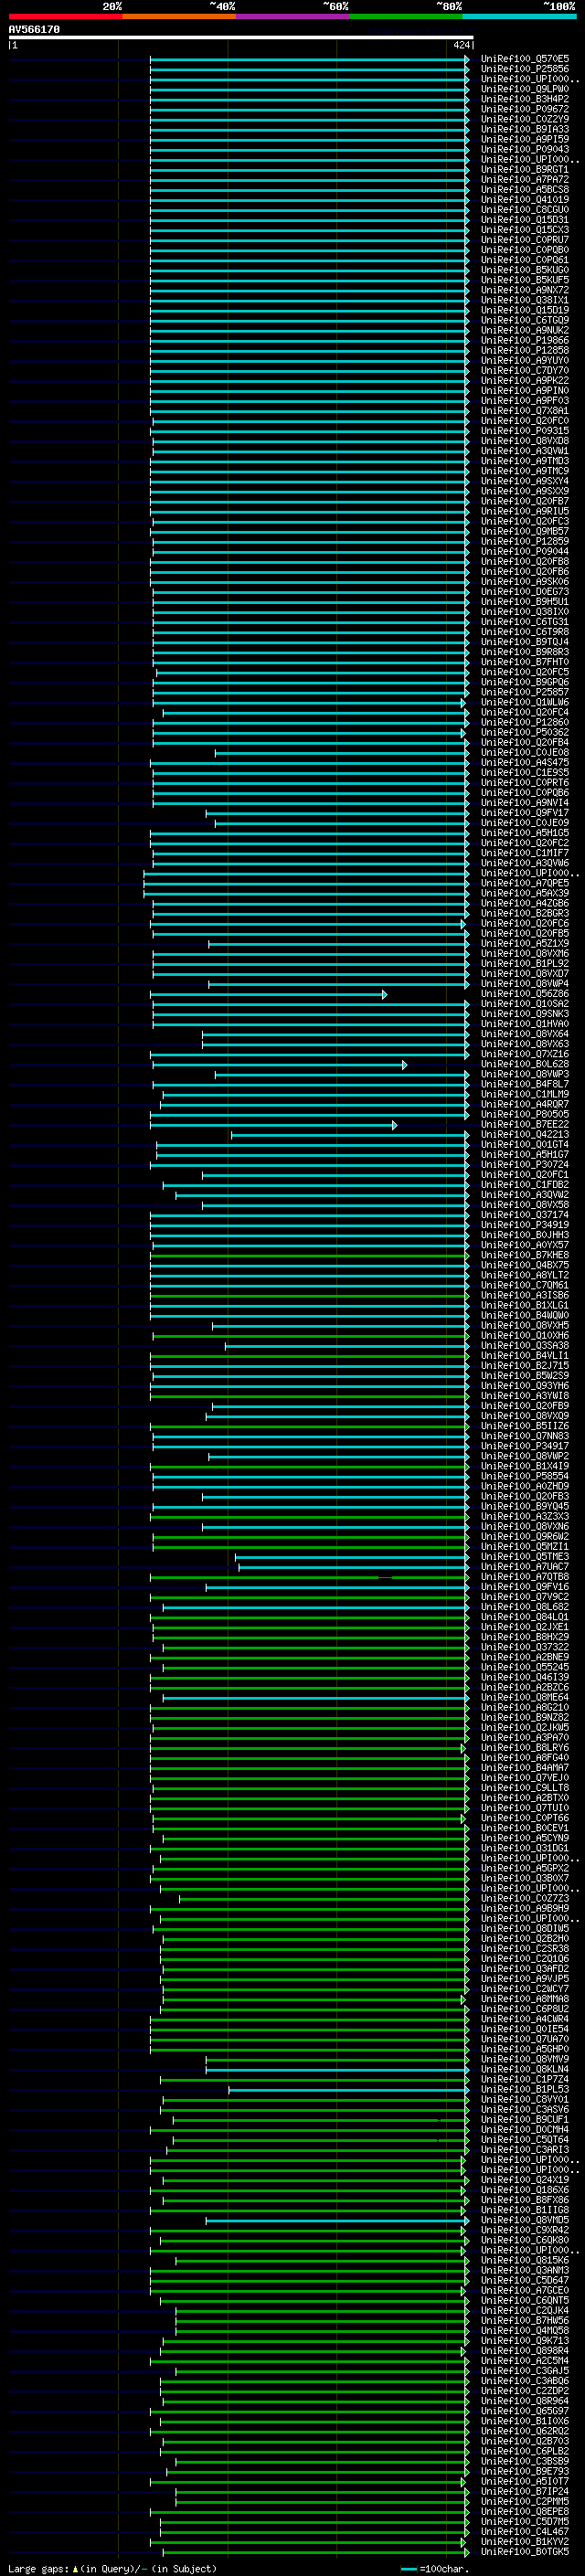
Task: Open hit UniRef100_B3H4P2
Action: 525,99
